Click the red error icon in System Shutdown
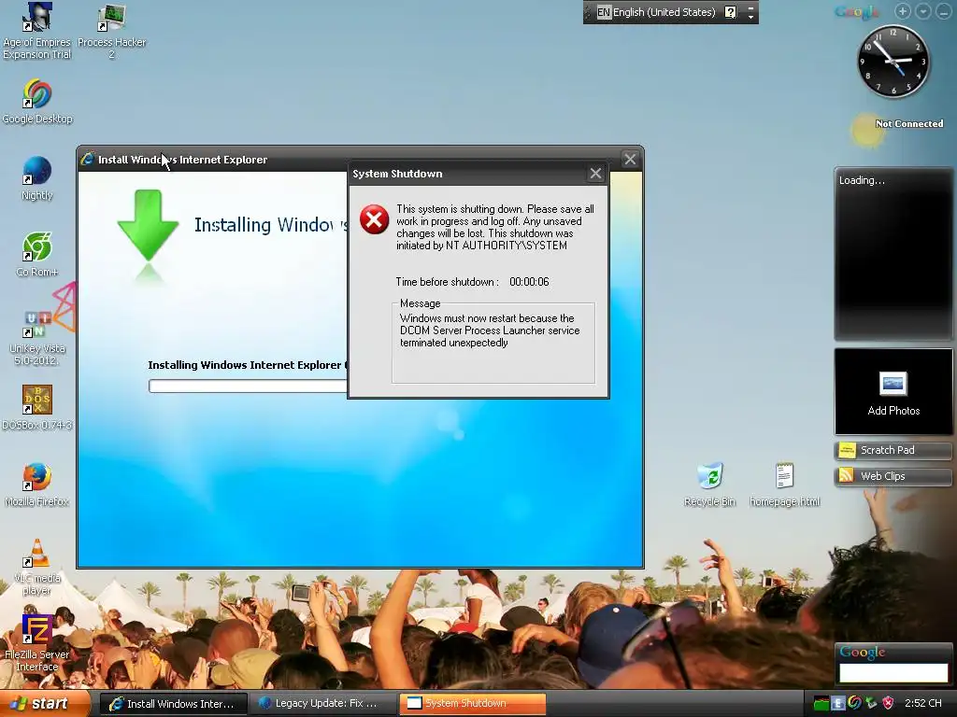This screenshot has height=717, width=957. [374, 219]
